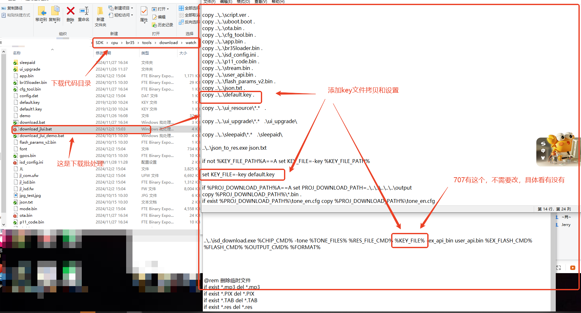Click the download breadcrumb in address bar

pos(168,42)
